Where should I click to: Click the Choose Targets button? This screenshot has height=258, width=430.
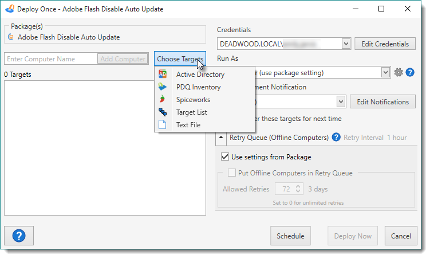click(180, 58)
